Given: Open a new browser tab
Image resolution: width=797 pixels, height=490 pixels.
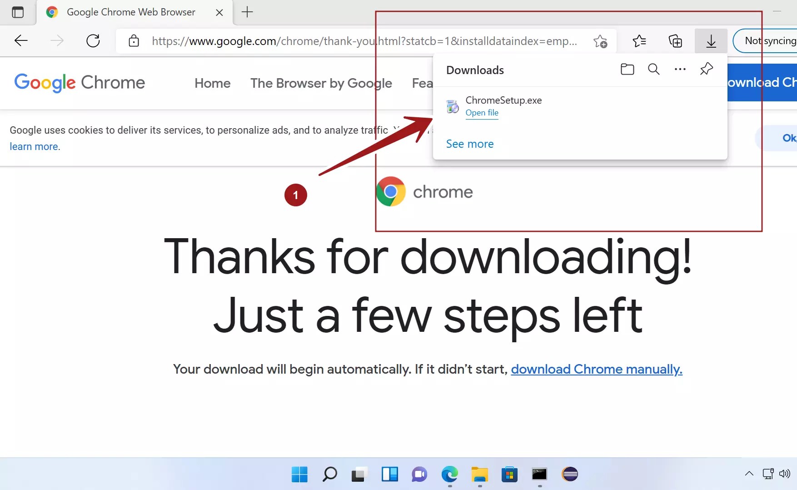Looking at the screenshot, I should click(x=247, y=12).
